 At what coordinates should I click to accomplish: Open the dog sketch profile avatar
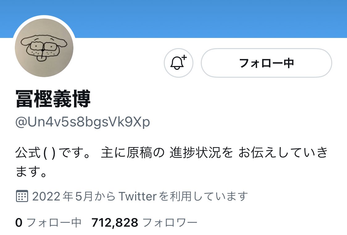click(x=44, y=47)
